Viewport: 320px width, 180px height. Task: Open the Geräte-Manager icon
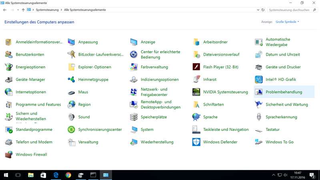(9, 80)
